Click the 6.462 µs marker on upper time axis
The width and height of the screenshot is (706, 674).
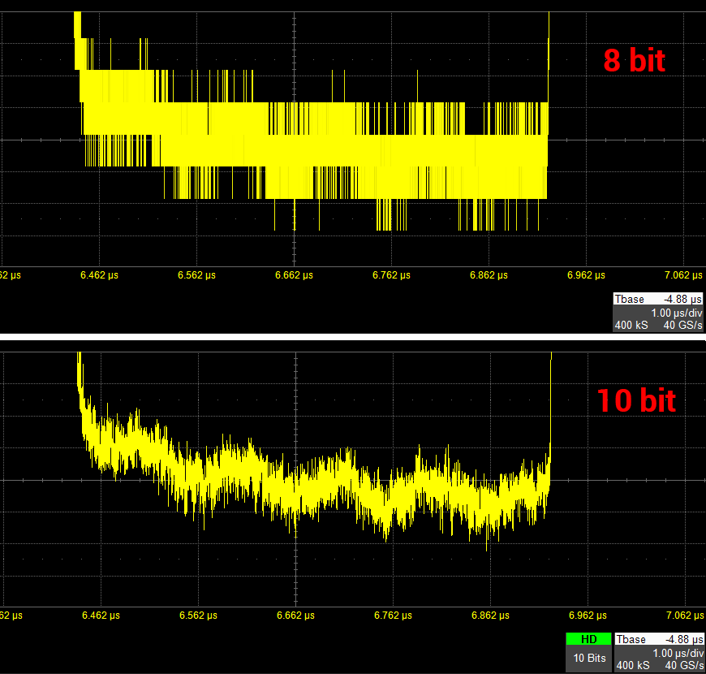pos(100,275)
